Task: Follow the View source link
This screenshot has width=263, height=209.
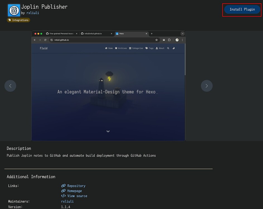Action: coord(77,196)
